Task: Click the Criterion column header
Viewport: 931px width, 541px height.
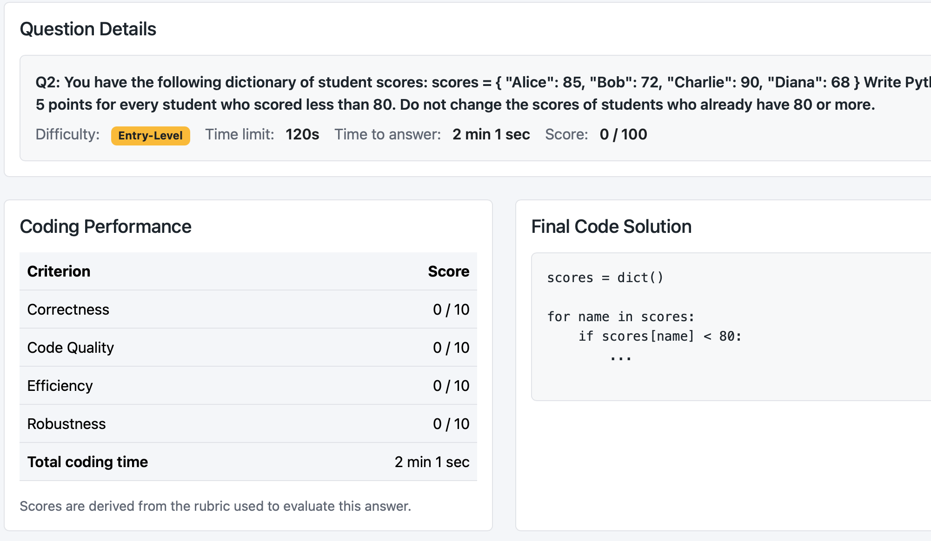Action: 59,271
